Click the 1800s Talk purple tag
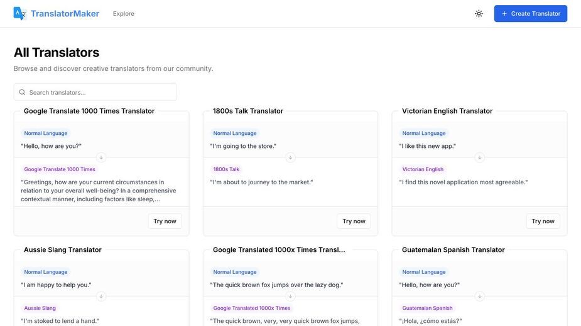This screenshot has height=326, width=581. tap(226, 169)
